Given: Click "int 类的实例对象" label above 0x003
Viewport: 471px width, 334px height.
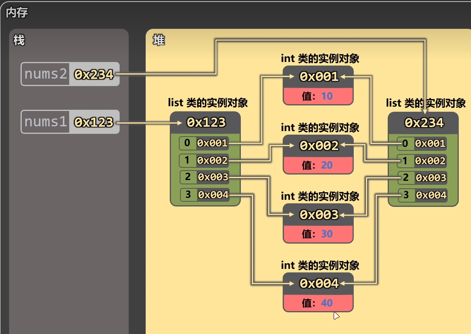Looking at the screenshot, I should [320, 197].
